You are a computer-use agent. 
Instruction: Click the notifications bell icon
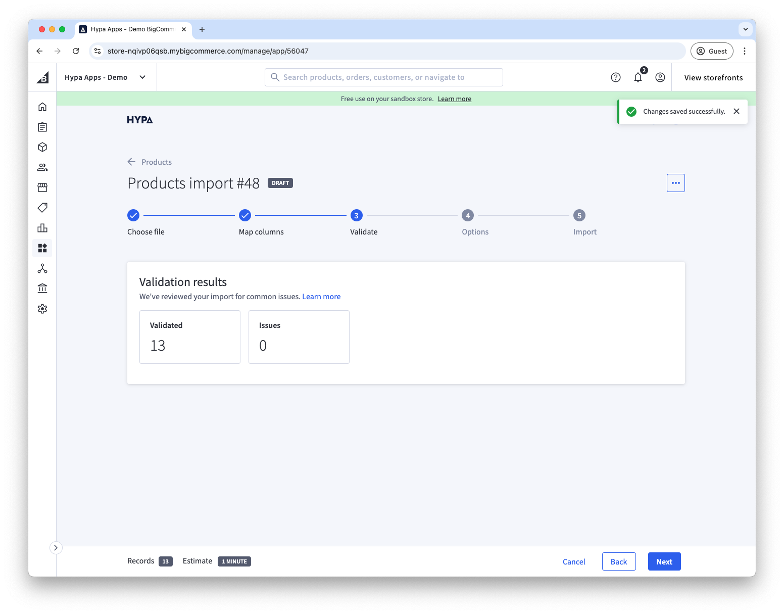[638, 77]
